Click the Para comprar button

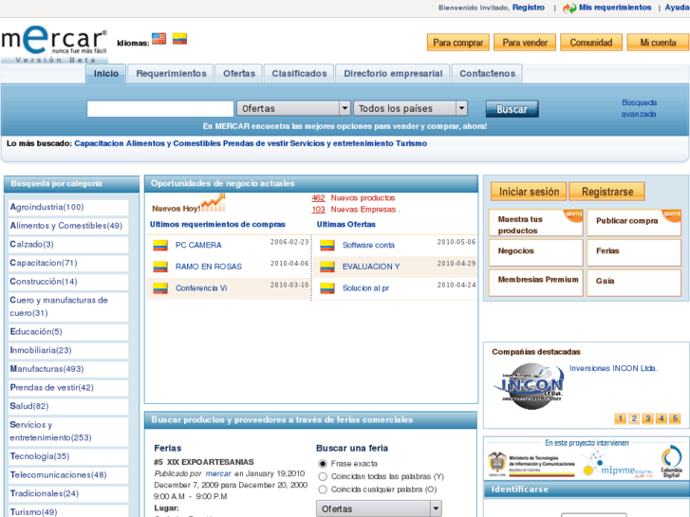click(x=458, y=43)
